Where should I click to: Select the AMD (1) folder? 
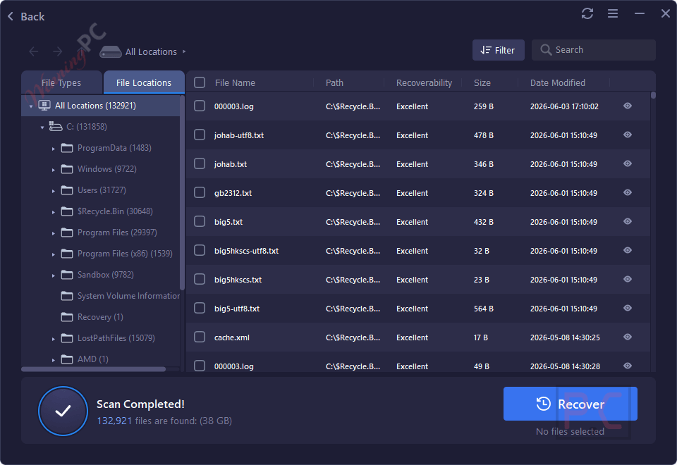pyautogui.click(x=93, y=359)
